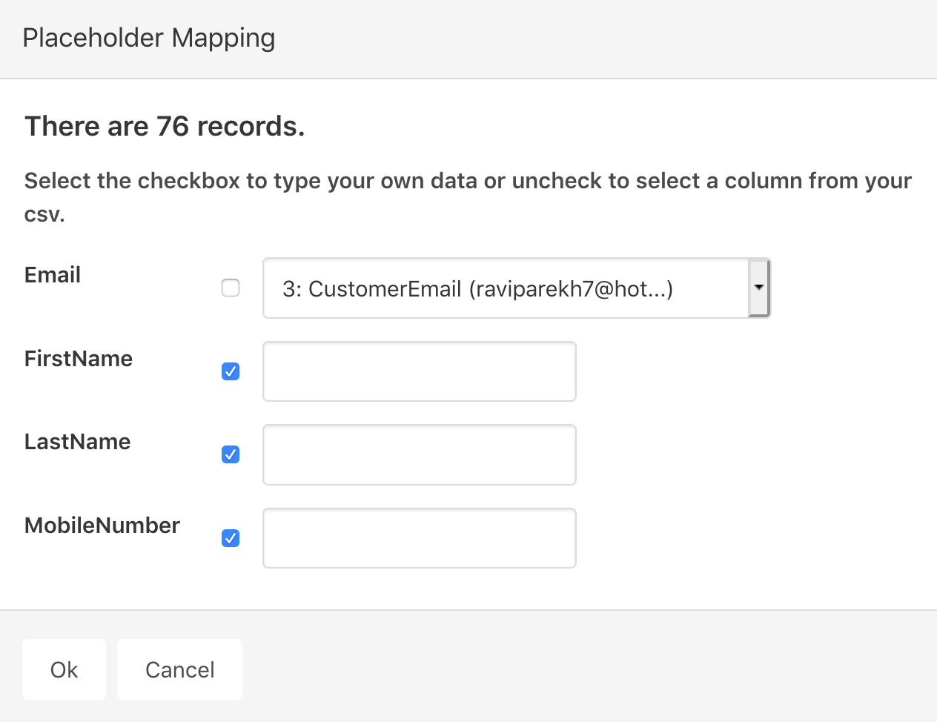The height and width of the screenshot is (722, 937).
Task: Toggle the MobileNumber checkbox off
Action: click(x=231, y=538)
